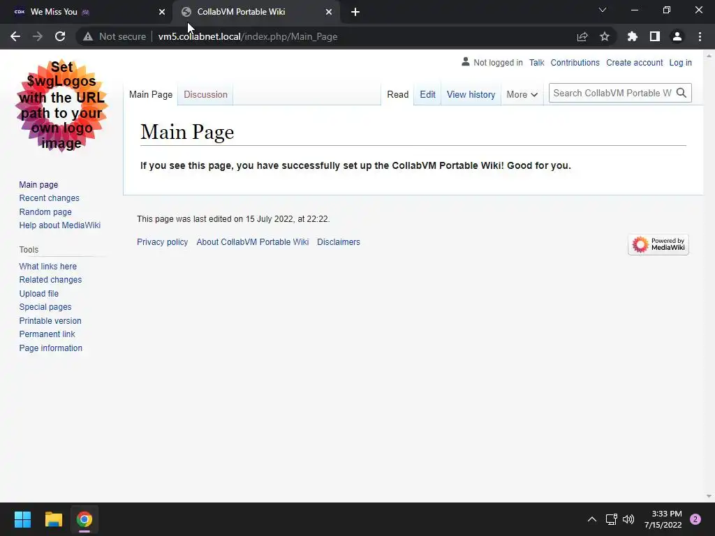
Task: Show hidden tray icons chevron
Action: click(592, 519)
